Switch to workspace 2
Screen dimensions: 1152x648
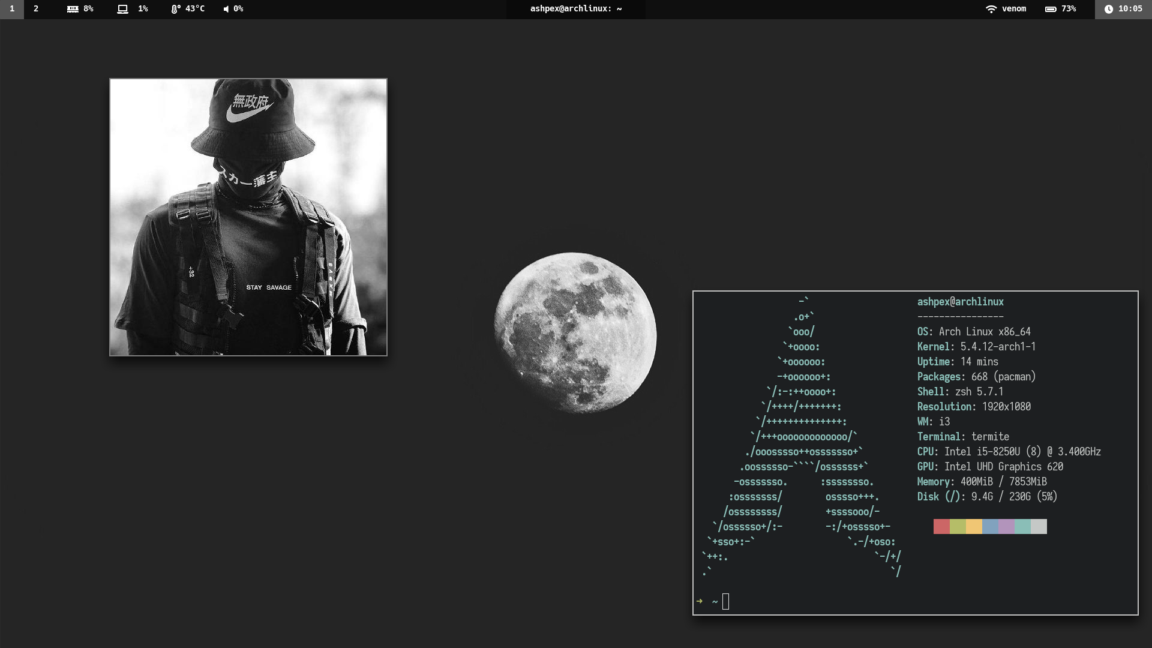tap(35, 8)
